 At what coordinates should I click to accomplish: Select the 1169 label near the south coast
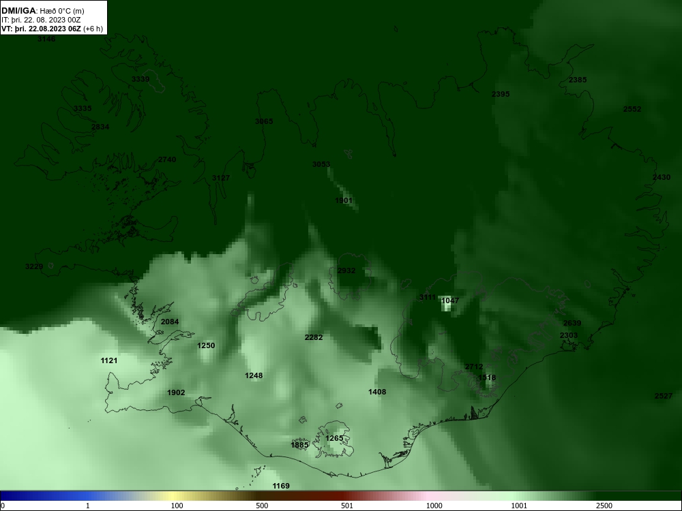[281, 486]
